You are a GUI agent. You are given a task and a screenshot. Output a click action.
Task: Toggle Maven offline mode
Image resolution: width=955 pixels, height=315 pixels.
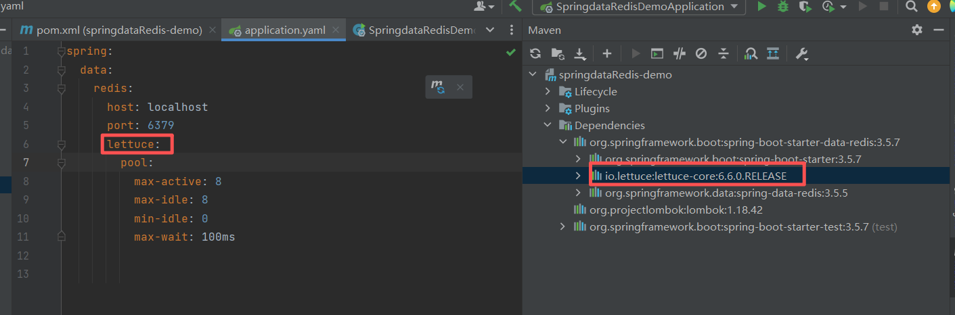coord(680,53)
